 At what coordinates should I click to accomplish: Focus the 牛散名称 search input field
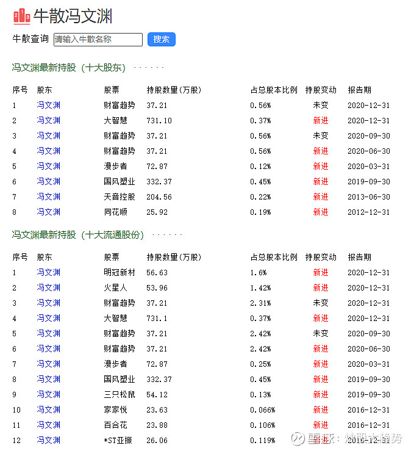[x=98, y=40]
